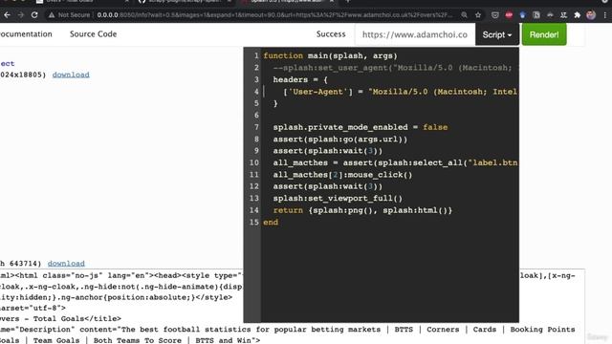
Task: Go back with the browser back arrow
Action: 7,15
